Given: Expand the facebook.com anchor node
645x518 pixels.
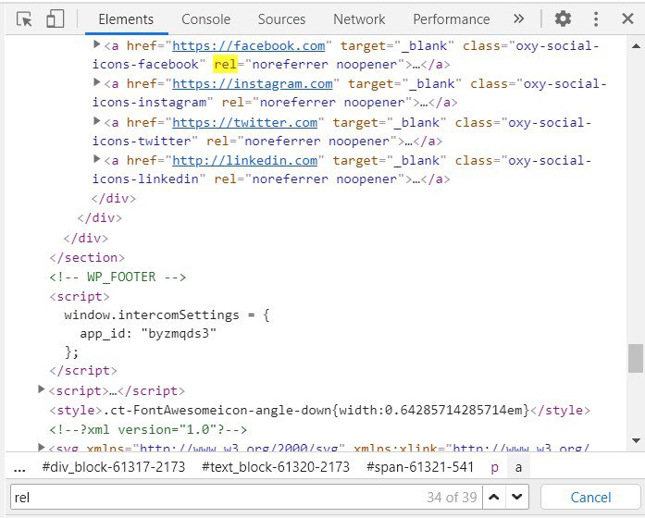Looking at the screenshot, I should point(96,44).
